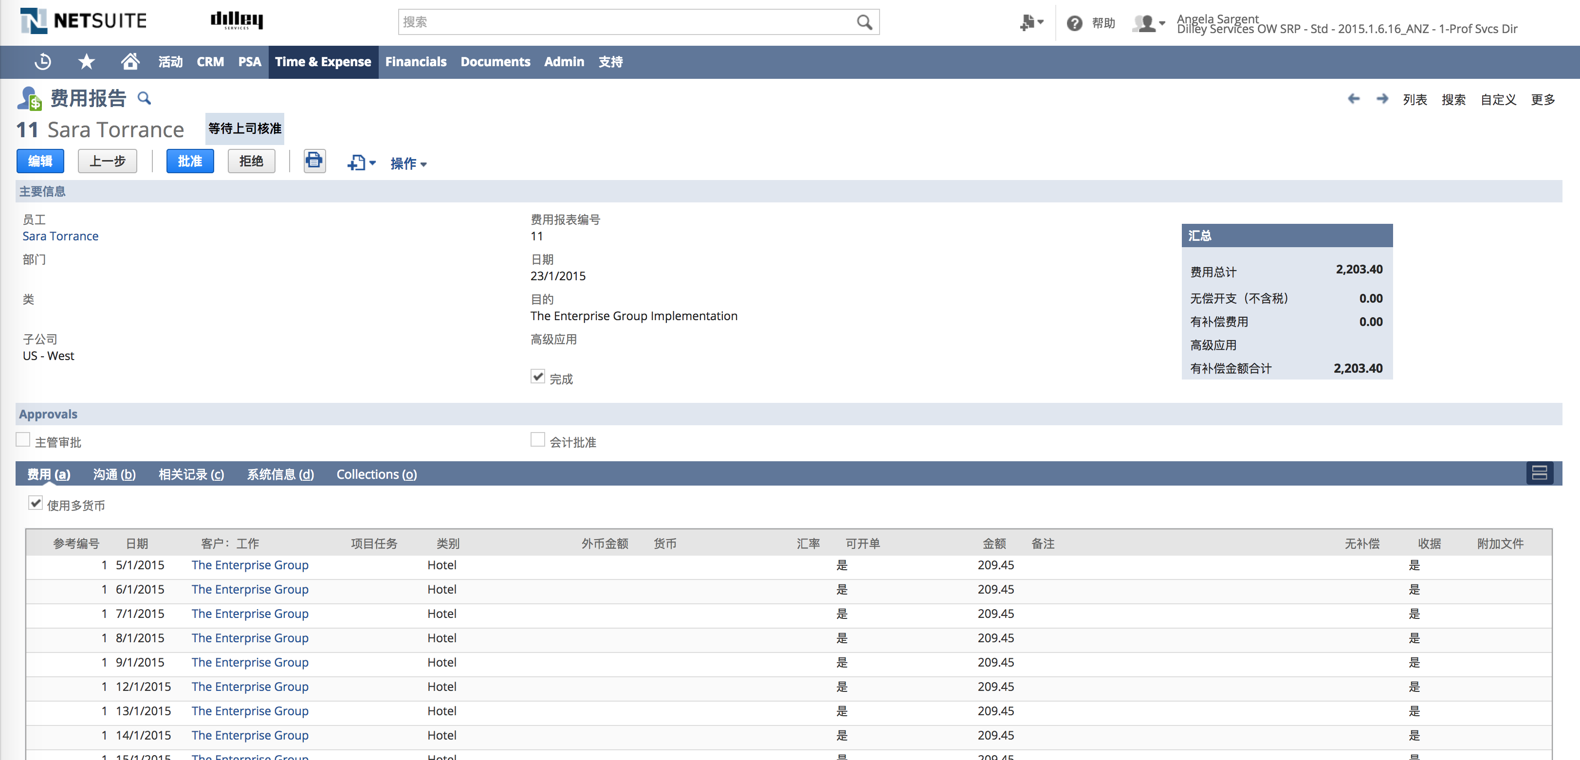Toggle the 主管审批 checkbox
This screenshot has width=1580, height=760.
(x=23, y=440)
